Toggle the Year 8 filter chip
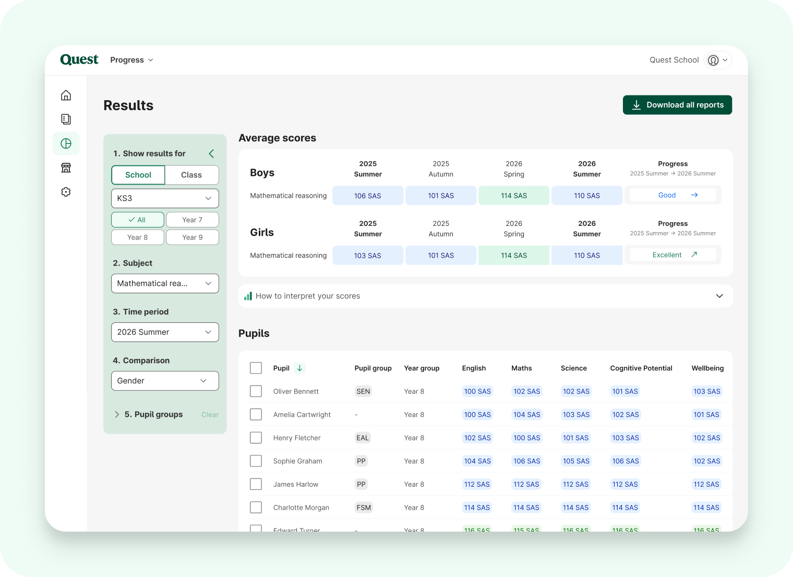This screenshot has width=793, height=577. click(x=138, y=237)
